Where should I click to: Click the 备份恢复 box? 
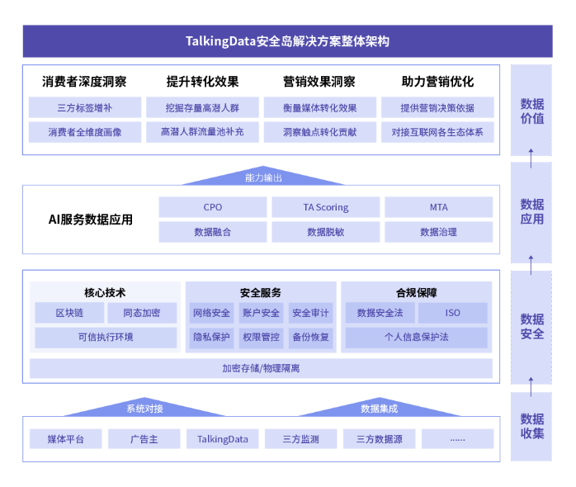coord(311,338)
